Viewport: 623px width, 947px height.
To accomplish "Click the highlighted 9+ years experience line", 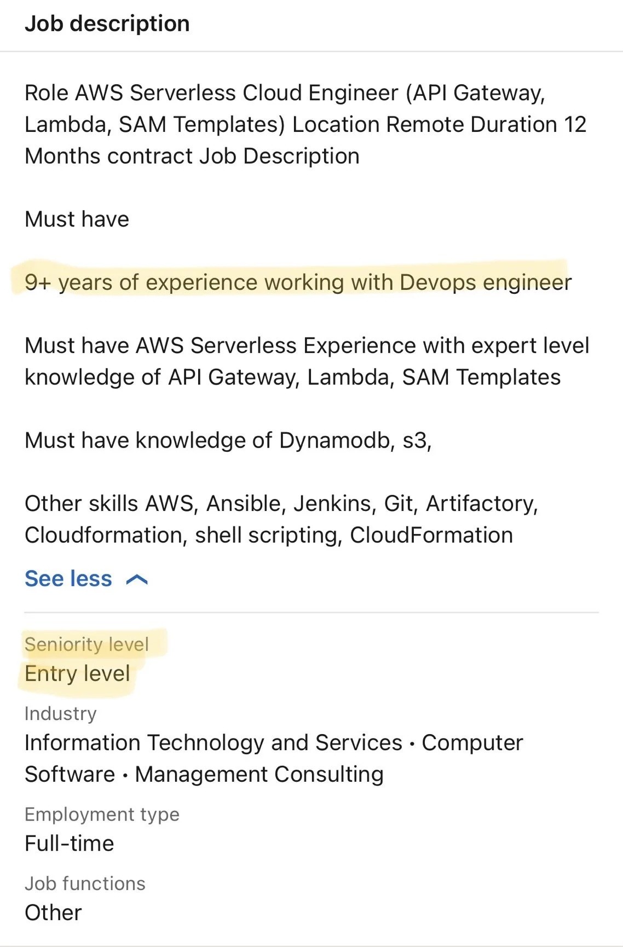I will [298, 282].
